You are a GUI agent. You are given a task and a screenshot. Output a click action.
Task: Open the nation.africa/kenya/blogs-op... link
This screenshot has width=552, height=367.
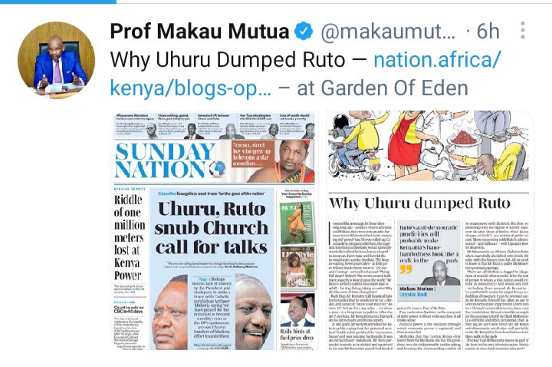pos(305,74)
